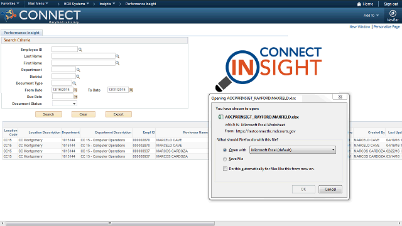Image resolution: width=402 pixels, height=226 pixels.
Task: Open the District lookup magnifier icon
Action: coord(78,77)
